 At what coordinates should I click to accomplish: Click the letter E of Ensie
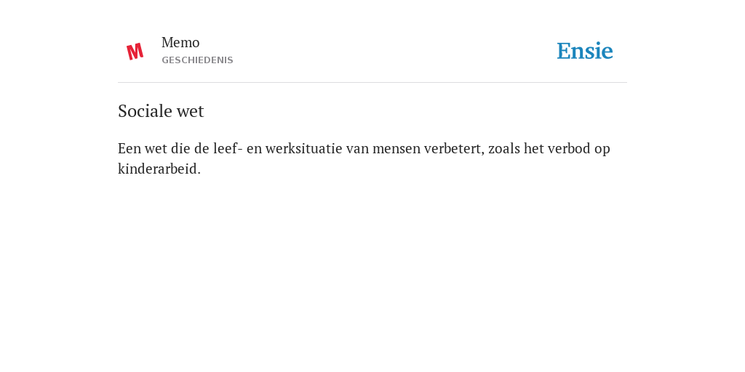coord(564,51)
